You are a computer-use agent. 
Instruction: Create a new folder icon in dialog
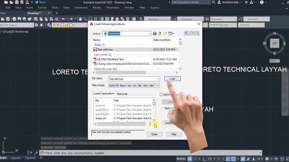tap(165, 33)
